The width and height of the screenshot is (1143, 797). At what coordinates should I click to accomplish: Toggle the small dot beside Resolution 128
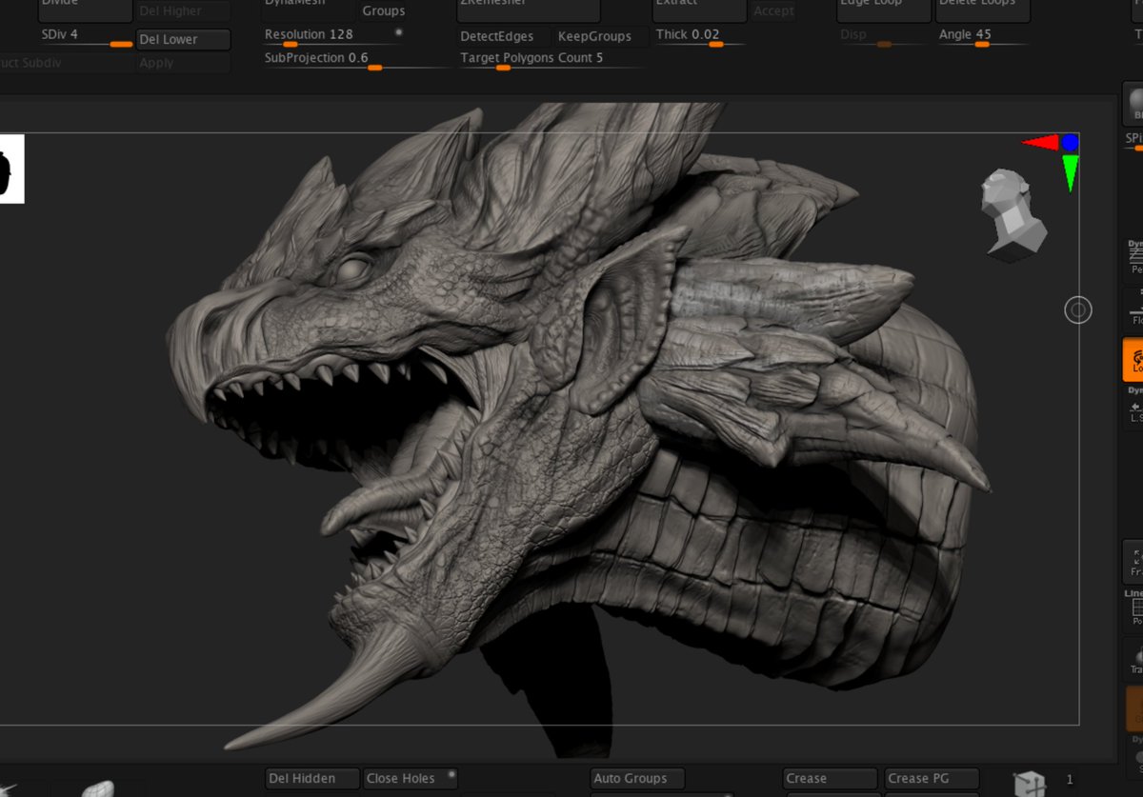pos(398,32)
